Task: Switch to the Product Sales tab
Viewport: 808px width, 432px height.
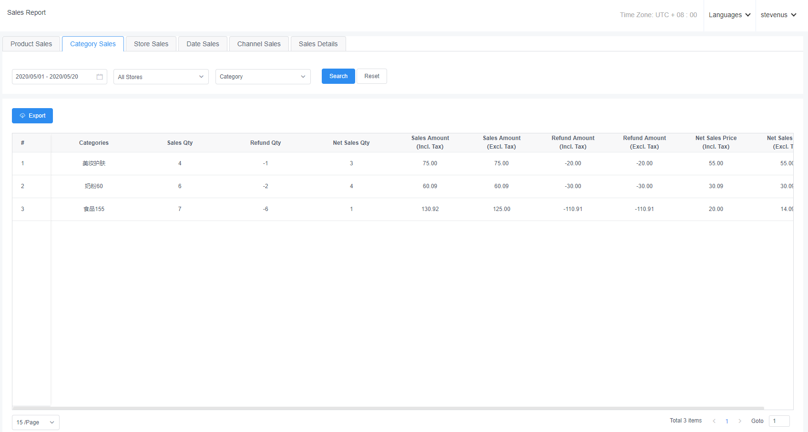Action: click(x=31, y=44)
